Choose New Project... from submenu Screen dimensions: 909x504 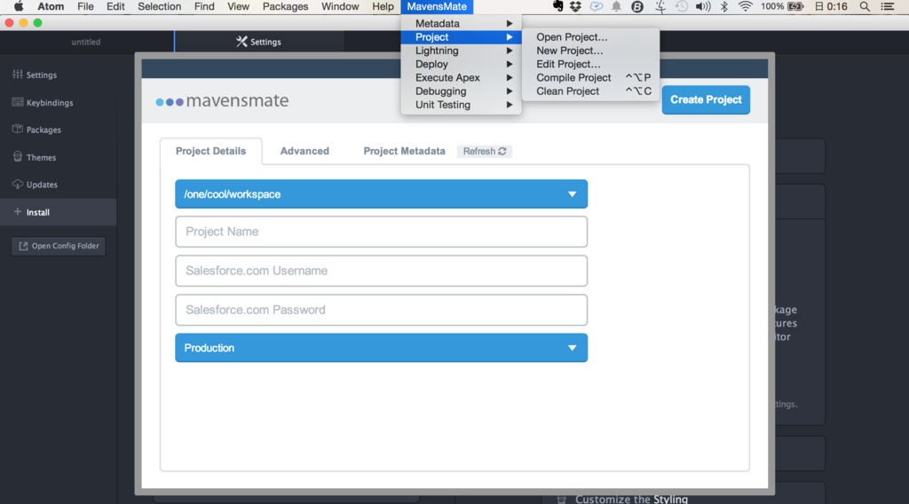(590, 51)
